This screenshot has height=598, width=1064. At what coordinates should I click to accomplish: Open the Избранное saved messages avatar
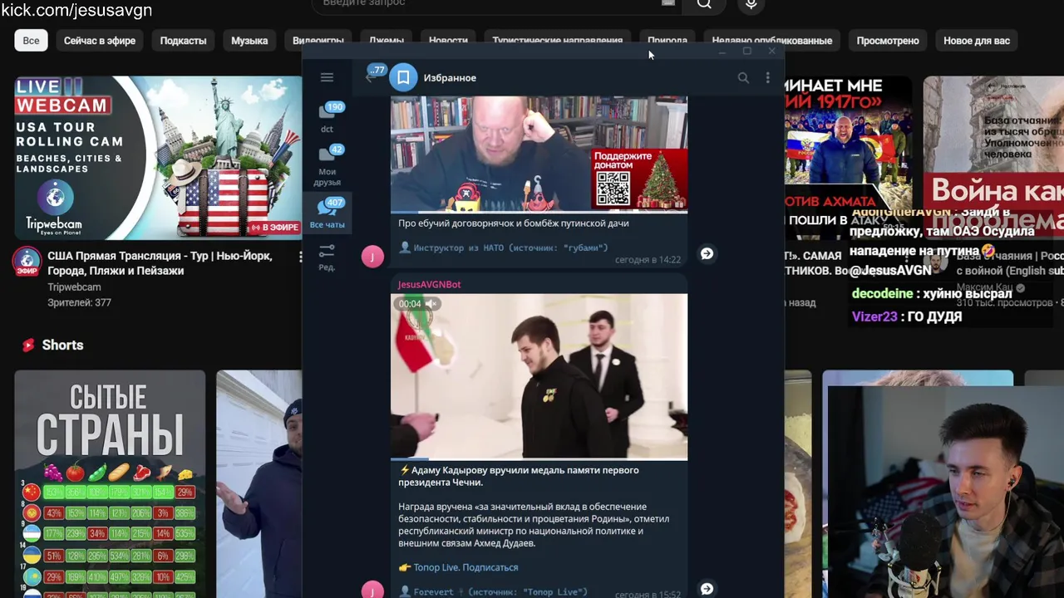[403, 77]
